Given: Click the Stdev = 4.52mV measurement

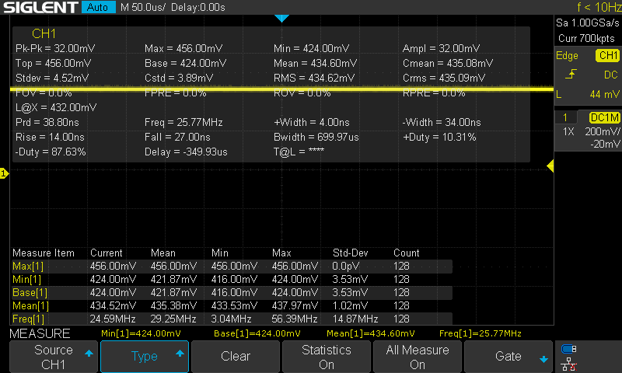Looking at the screenshot, I should [x=52, y=78].
